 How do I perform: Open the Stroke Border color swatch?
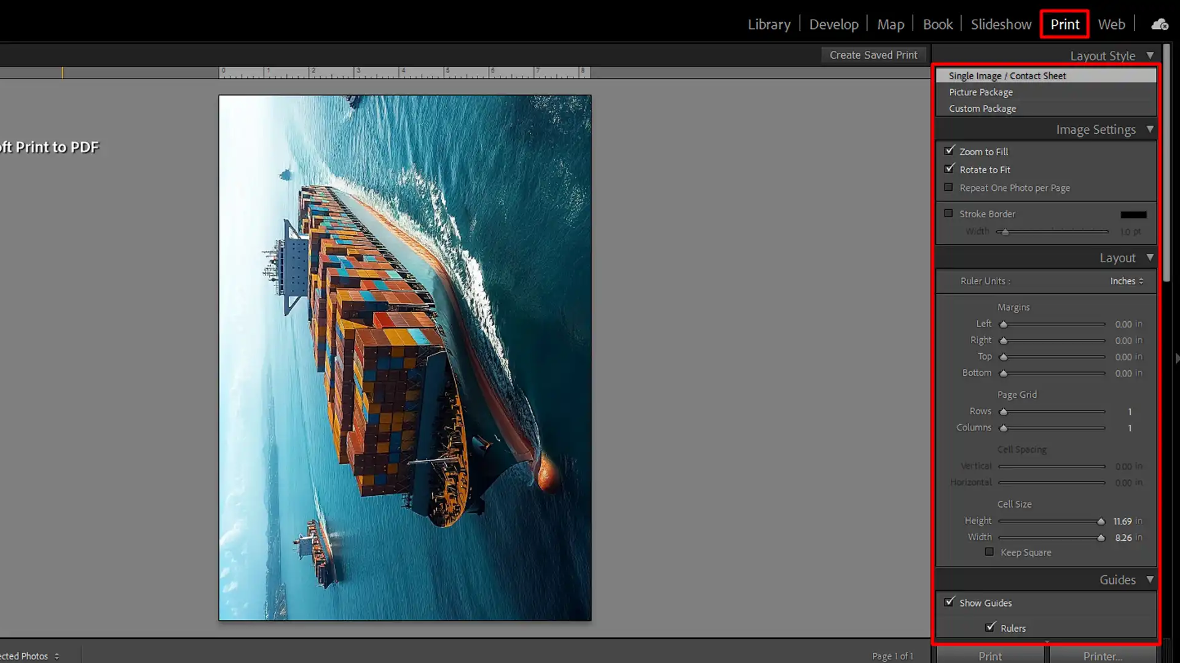click(1133, 214)
